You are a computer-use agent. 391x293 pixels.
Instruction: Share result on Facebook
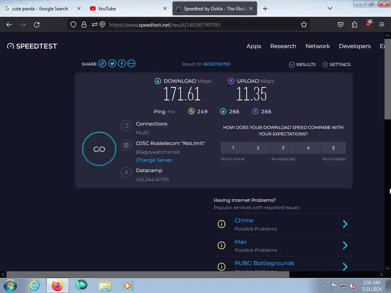122,64
